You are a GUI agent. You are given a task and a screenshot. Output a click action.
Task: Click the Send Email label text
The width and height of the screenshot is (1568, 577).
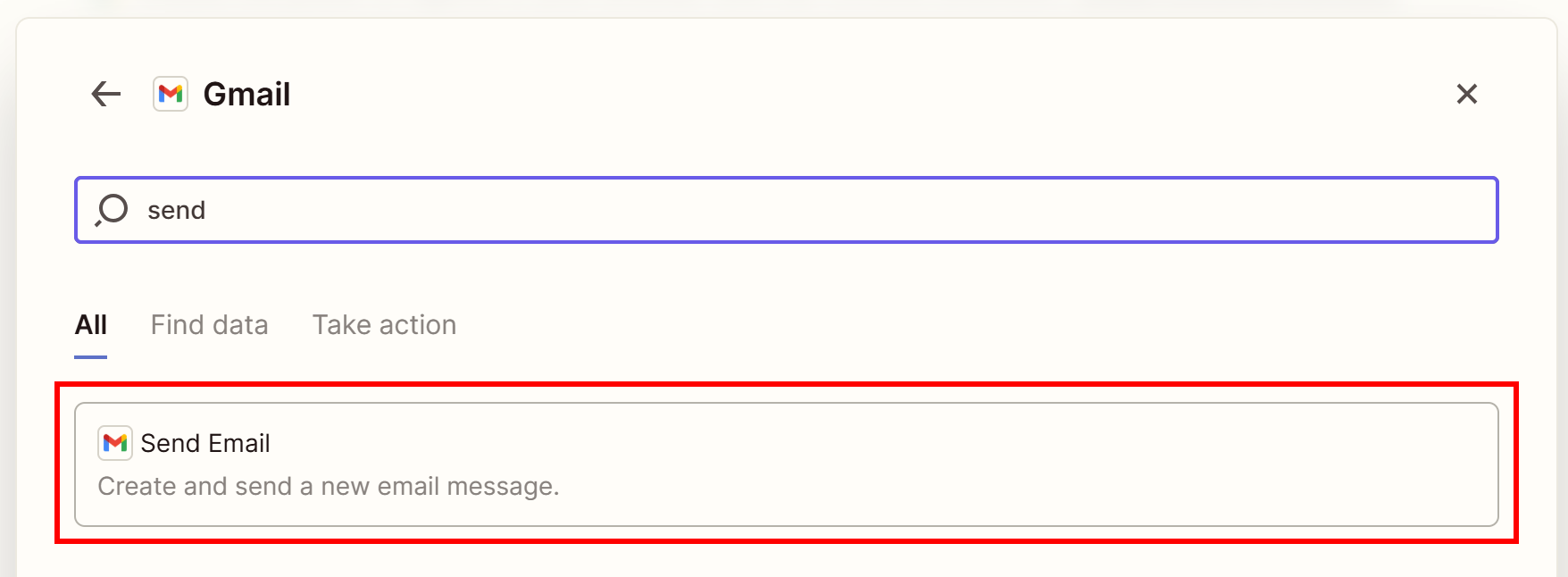tap(206, 442)
